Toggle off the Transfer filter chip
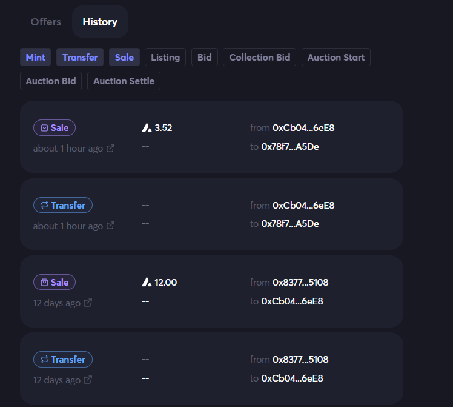The width and height of the screenshot is (453, 407). coord(80,57)
